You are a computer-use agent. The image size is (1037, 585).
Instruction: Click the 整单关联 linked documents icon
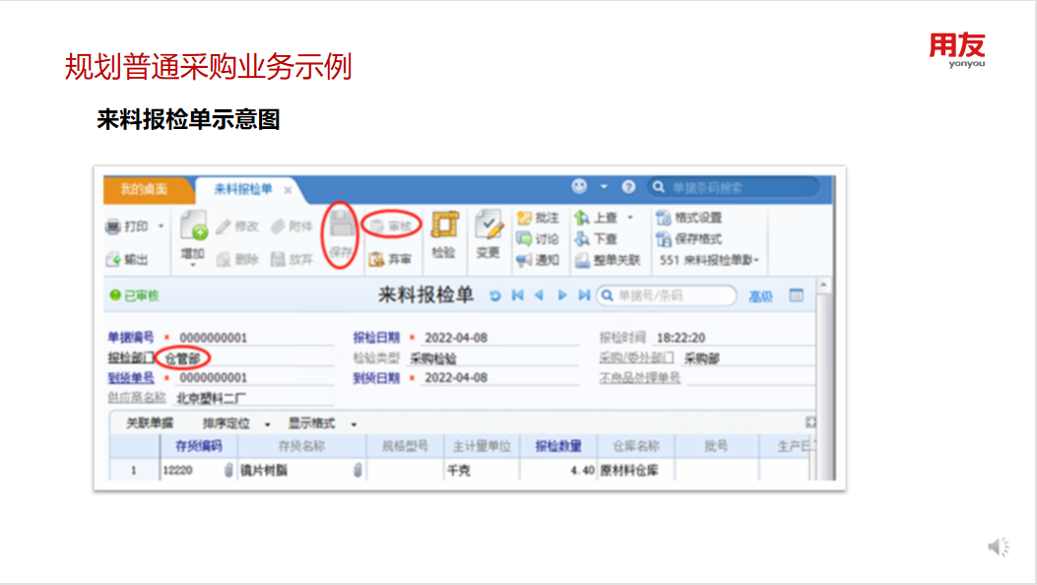coord(582,260)
